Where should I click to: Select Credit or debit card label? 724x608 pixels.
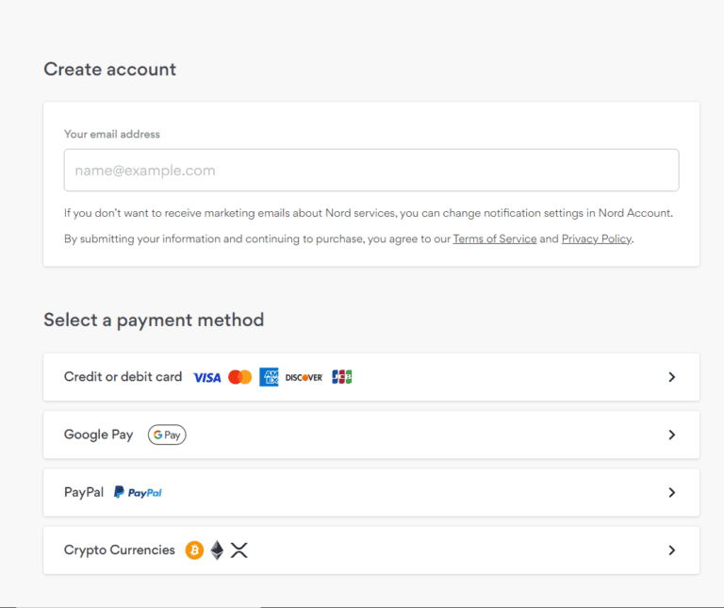pyautogui.click(x=123, y=377)
